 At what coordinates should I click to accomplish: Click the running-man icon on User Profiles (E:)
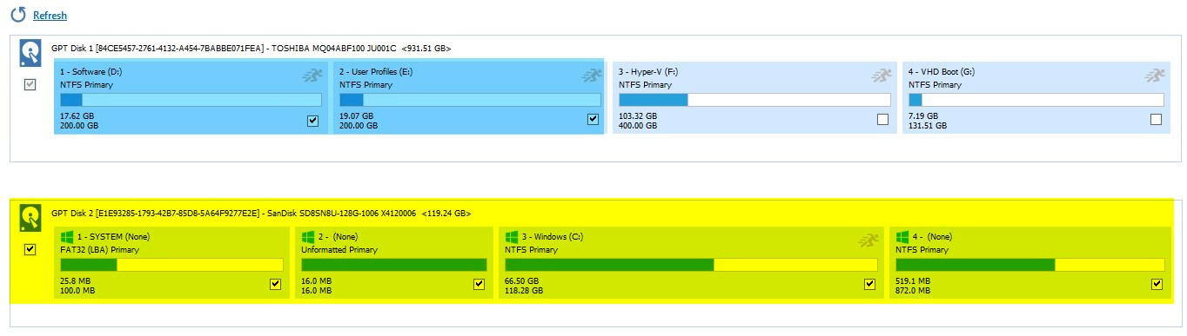592,76
